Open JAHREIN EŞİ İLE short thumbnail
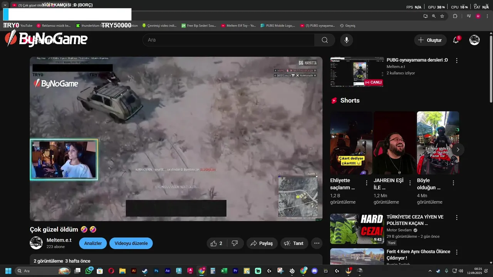Image resolution: width=493 pixels, height=277 pixels. [x=395, y=143]
